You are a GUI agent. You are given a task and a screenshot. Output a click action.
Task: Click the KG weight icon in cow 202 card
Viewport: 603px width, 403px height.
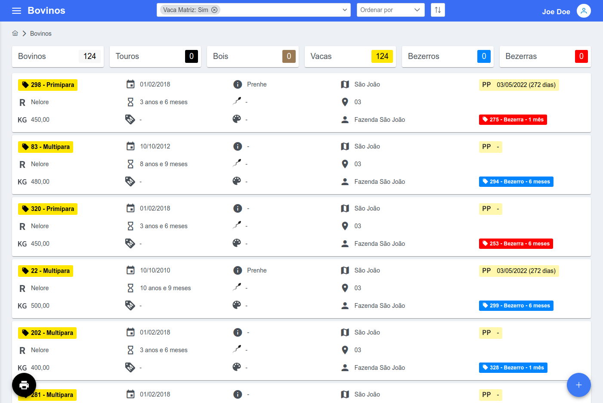tap(22, 368)
